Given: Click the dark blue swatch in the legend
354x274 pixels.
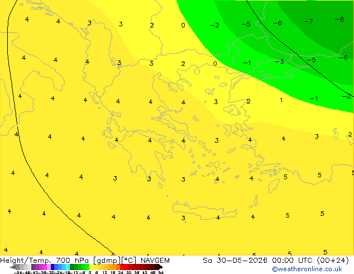Looking at the screenshot, I should pyautogui.click(x=52, y=267).
